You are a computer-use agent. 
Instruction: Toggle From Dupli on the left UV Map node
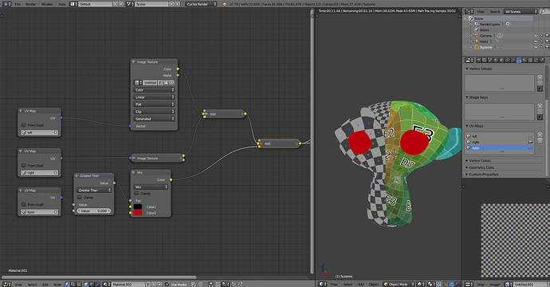(x=23, y=125)
